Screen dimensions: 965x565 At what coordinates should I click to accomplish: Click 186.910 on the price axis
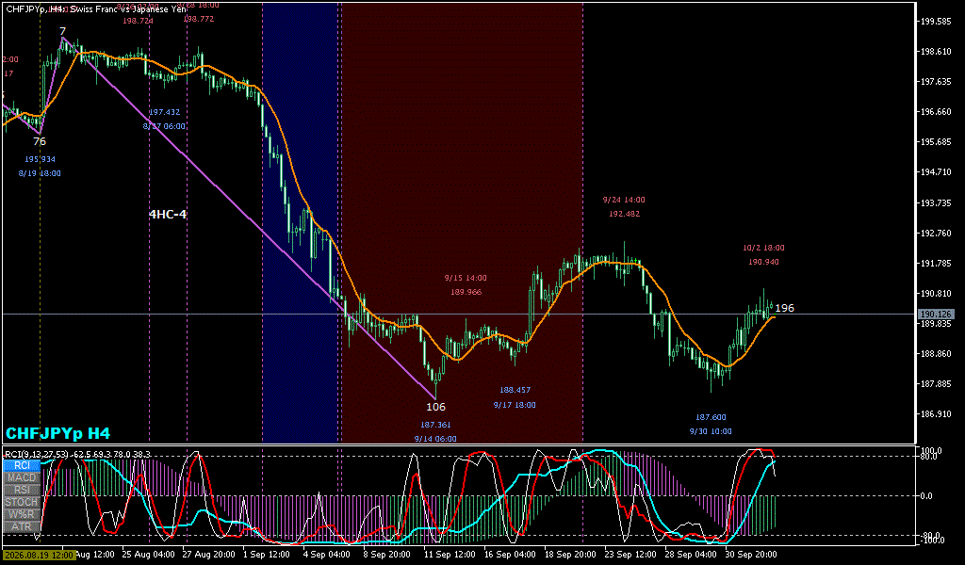936,414
